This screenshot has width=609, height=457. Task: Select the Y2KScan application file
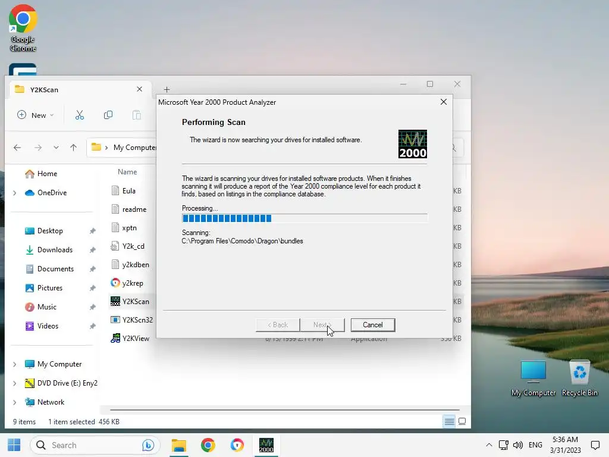click(135, 302)
